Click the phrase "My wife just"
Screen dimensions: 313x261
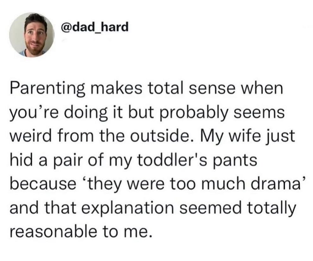249,137
